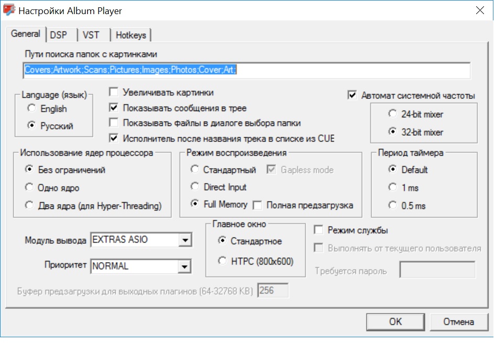Screen dimensions: 495x343
Task: Click the Буфер предзагрузки для выходных плагинов label
Action: pos(135,291)
